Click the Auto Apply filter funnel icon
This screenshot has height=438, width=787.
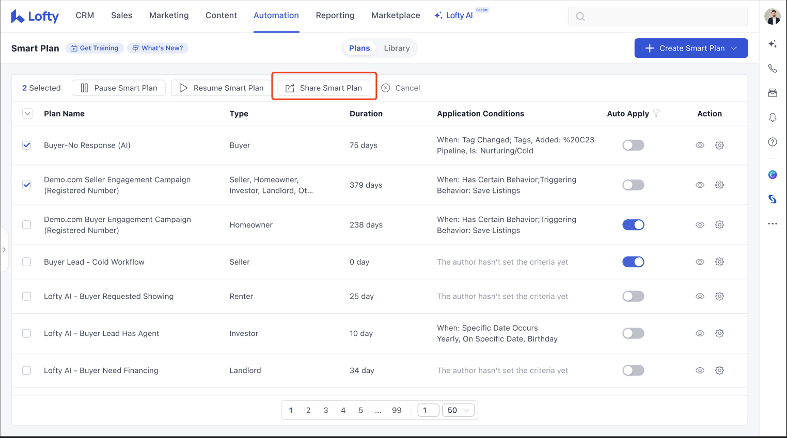click(x=656, y=113)
